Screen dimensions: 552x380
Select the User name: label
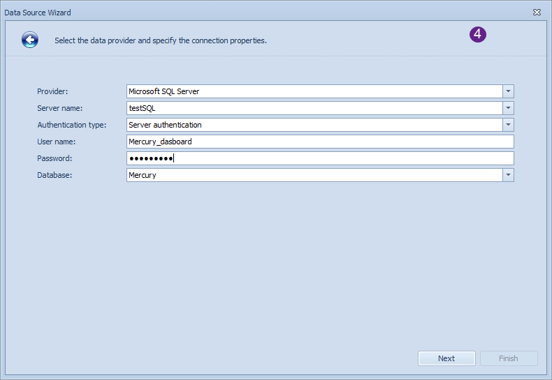(x=57, y=142)
